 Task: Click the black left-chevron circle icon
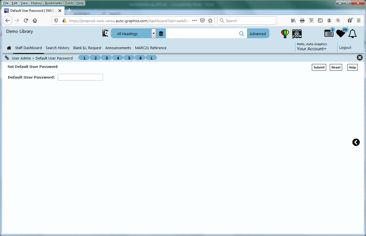tap(356, 142)
